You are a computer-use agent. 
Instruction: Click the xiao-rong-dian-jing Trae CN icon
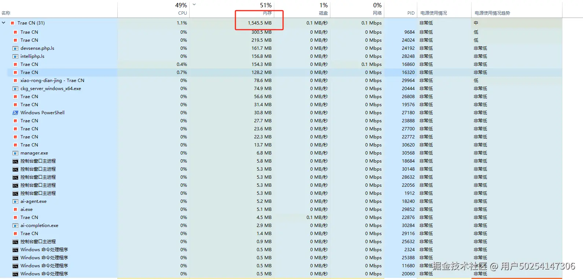click(15, 81)
